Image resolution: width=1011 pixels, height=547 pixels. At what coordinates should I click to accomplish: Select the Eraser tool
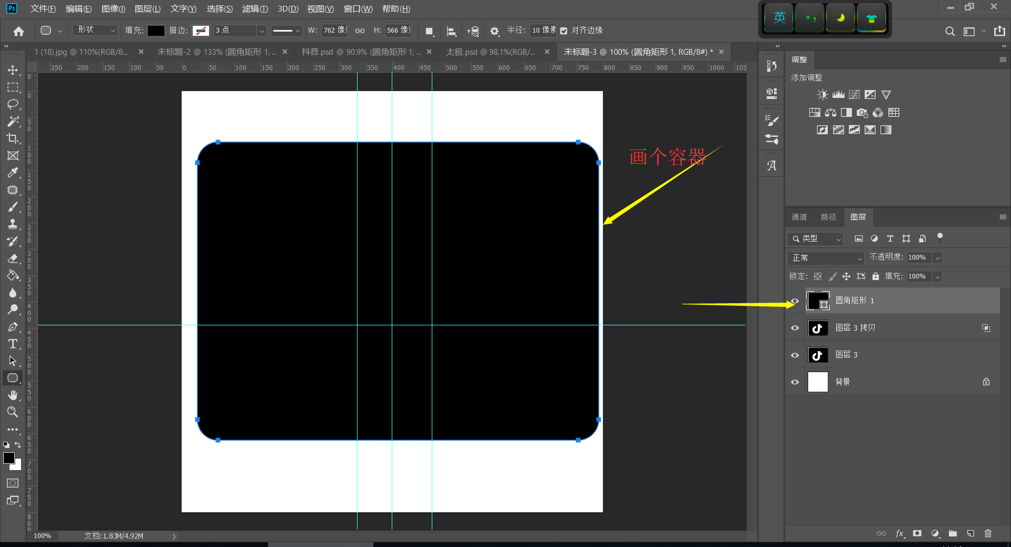[x=13, y=258]
